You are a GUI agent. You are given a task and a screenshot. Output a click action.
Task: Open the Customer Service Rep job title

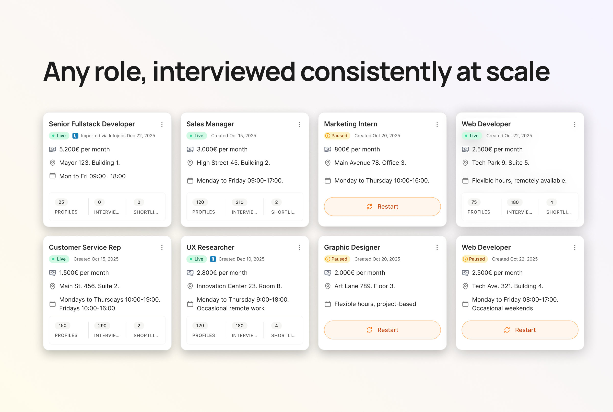pos(85,247)
